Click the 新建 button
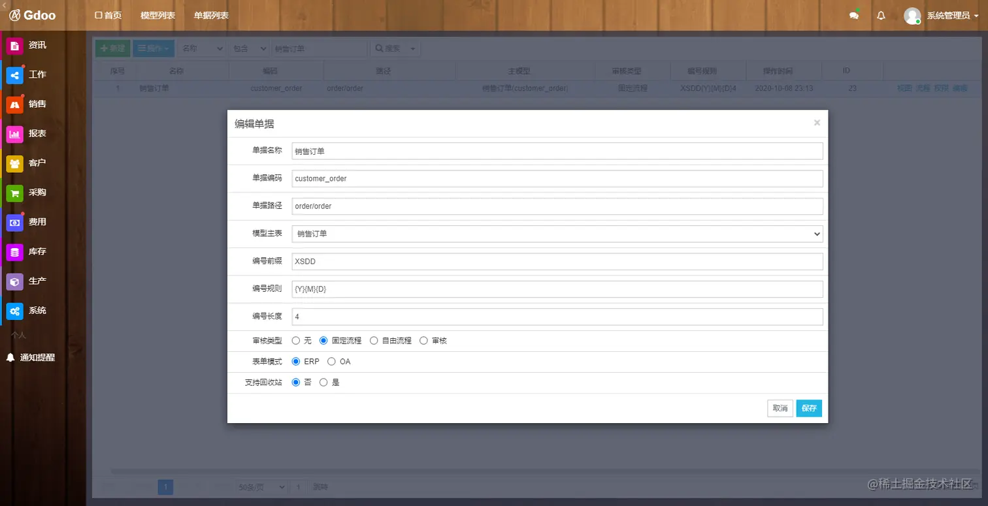The width and height of the screenshot is (988, 506). [x=113, y=48]
